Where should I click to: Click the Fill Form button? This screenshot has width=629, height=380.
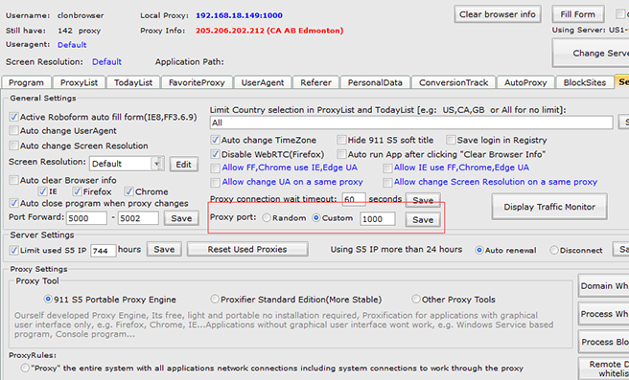pos(577,14)
